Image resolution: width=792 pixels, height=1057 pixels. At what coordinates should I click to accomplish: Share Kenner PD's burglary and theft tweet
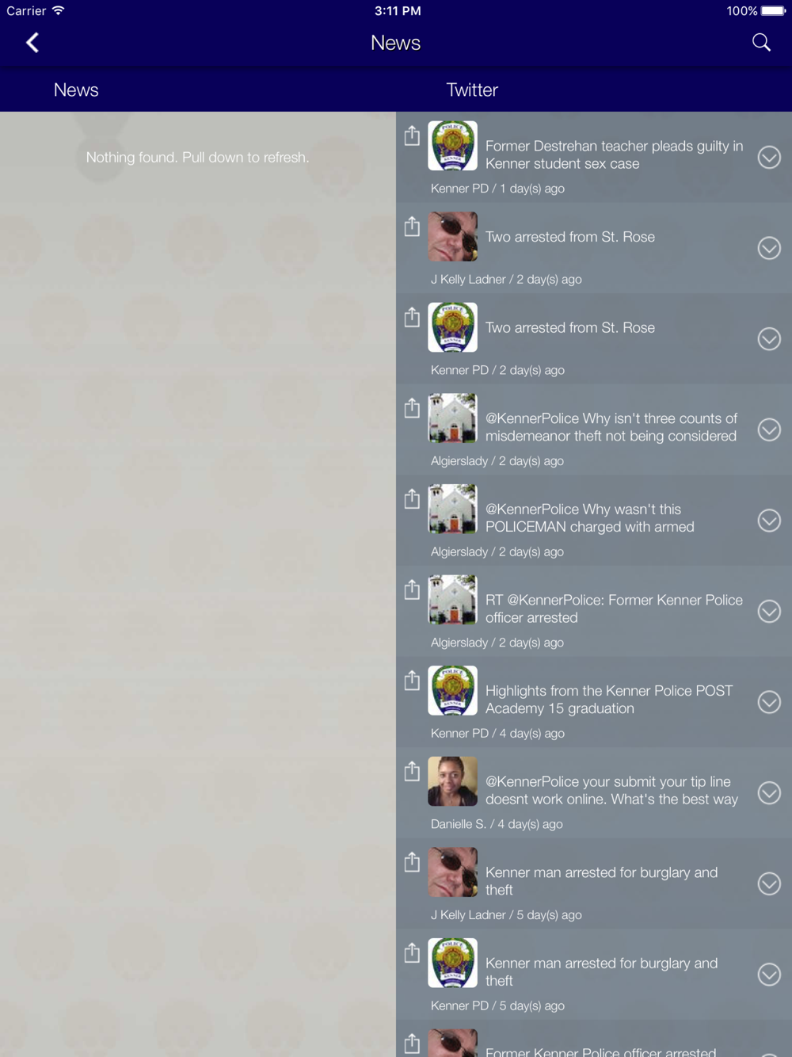[x=412, y=952]
